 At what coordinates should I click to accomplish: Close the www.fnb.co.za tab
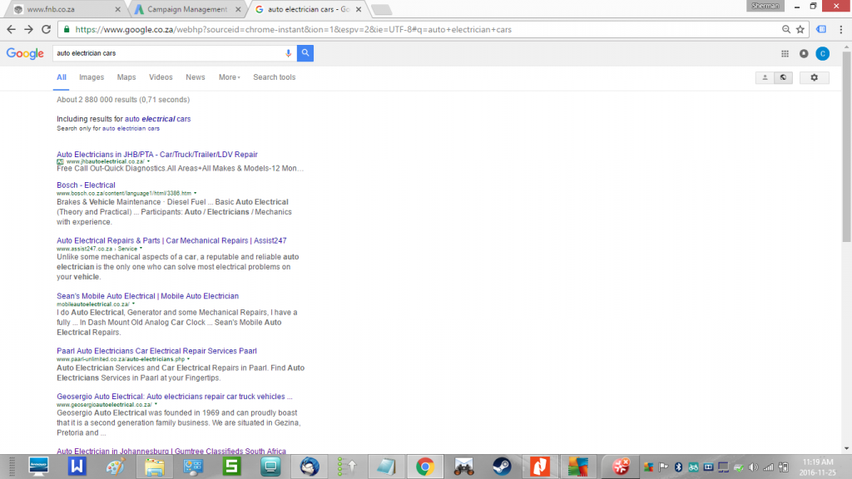(x=118, y=9)
